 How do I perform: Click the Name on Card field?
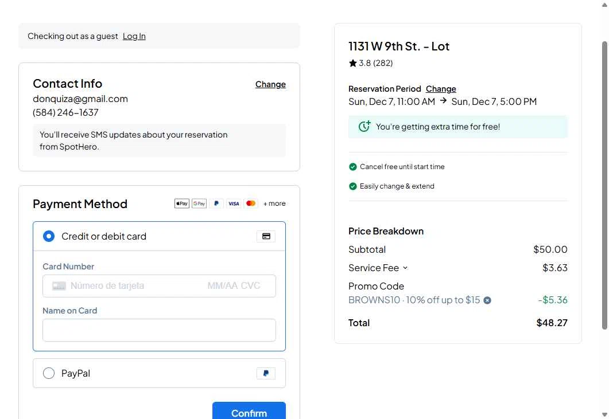159,330
